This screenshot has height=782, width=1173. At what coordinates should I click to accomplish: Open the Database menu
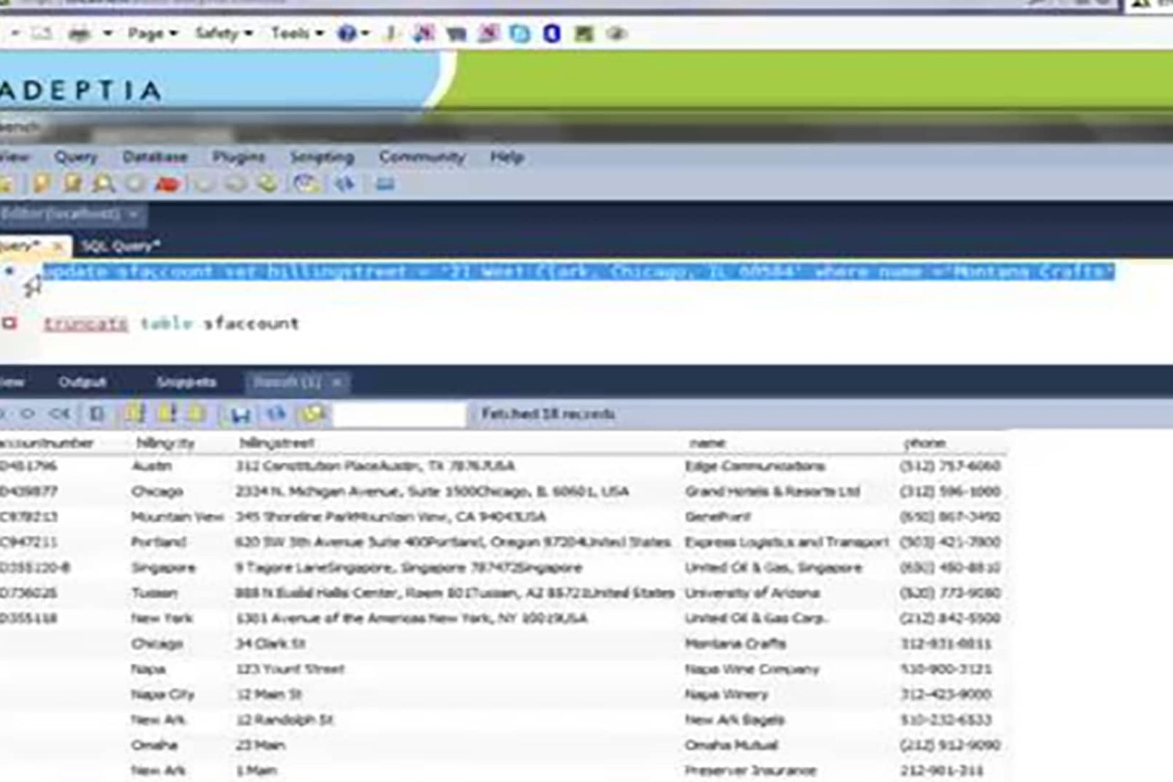click(x=155, y=157)
